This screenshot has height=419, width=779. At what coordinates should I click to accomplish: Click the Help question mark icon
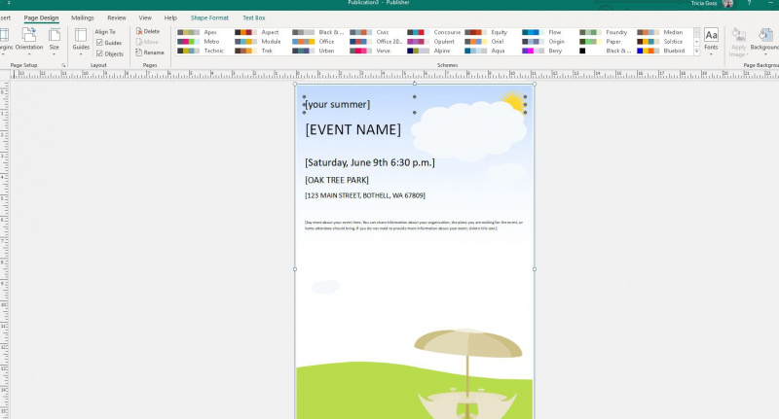(749, 4)
